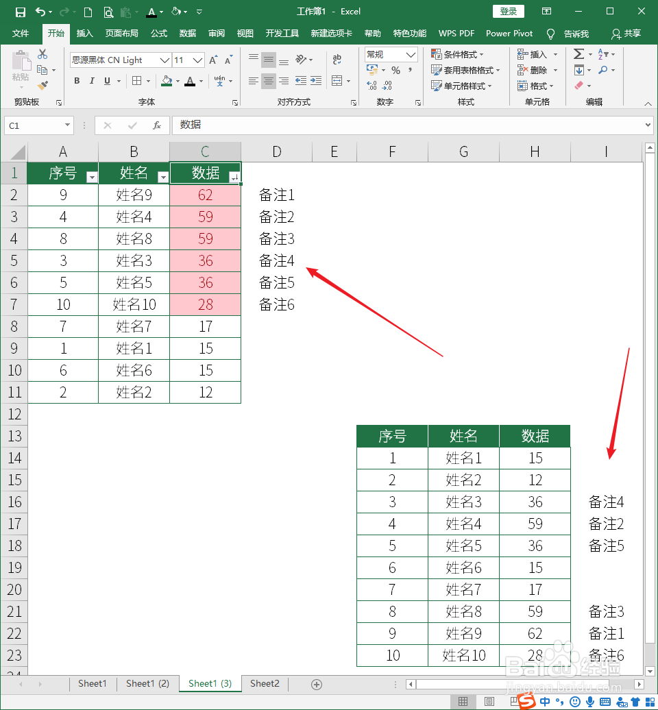The height and width of the screenshot is (710, 658).
Task: Click the Increase Decimal icon
Action: [371, 85]
